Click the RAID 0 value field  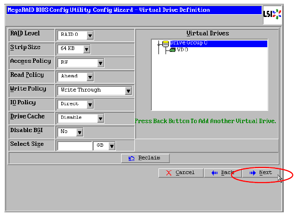pyautogui.click(x=72, y=35)
